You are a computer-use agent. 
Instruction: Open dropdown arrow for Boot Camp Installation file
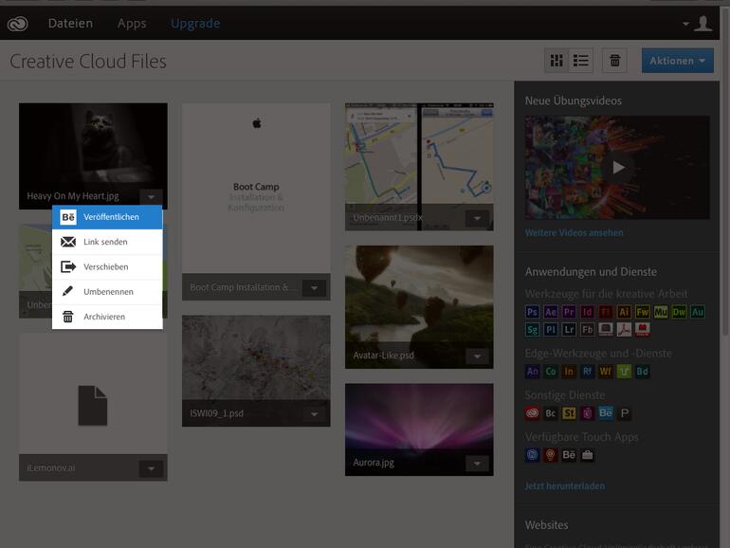point(314,288)
